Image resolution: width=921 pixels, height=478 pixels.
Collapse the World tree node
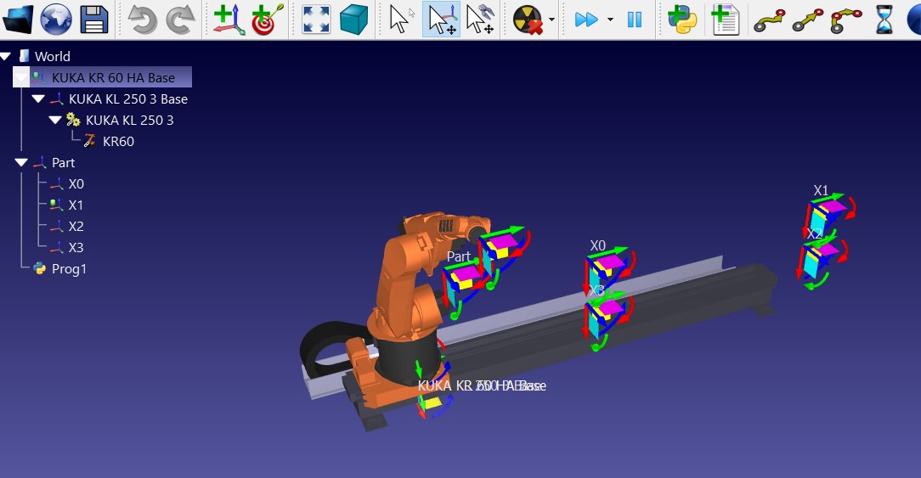[7, 57]
